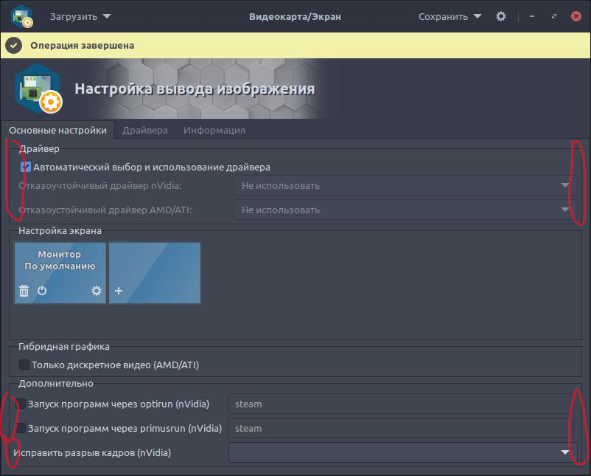Screen dimensions: 591x476
Task: Add new monitor with plus icon
Action: [119, 291]
